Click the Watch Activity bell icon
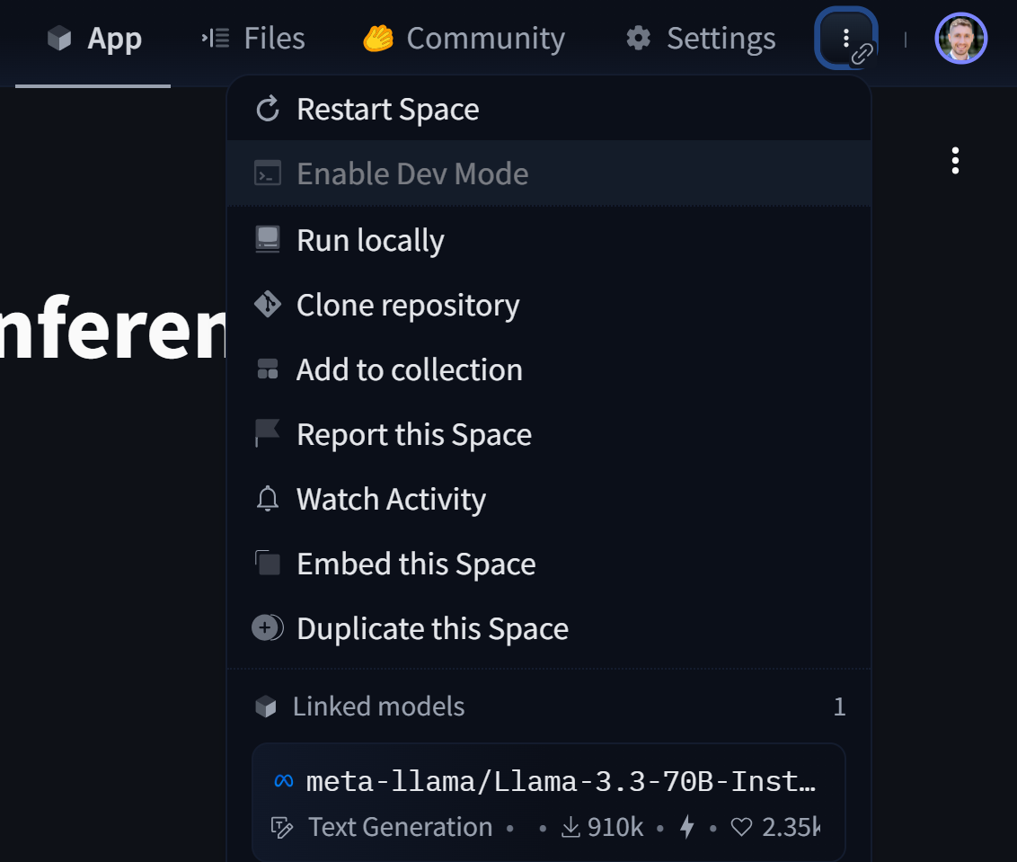Viewport: 1017px width, 862px height. tap(268, 499)
